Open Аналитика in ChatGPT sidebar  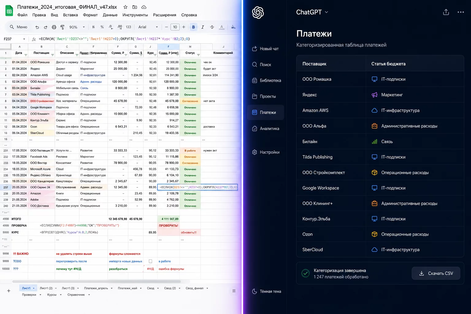click(x=266, y=128)
